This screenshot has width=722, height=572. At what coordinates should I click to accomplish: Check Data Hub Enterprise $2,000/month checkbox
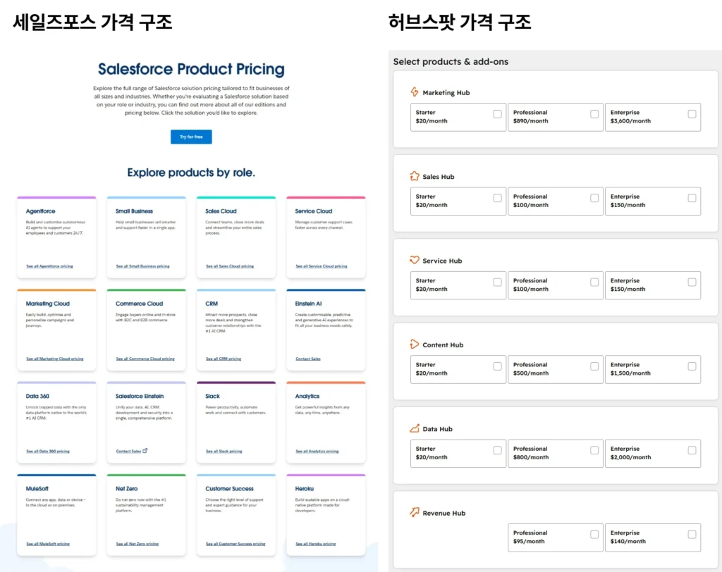[x=692, y=450]
